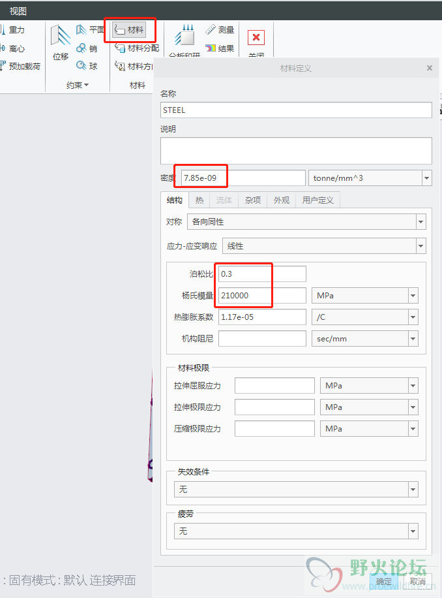This screenshot has height=598, width=442.
Task: Open 材料分配 material assignment tool
Action: [137, 48]
